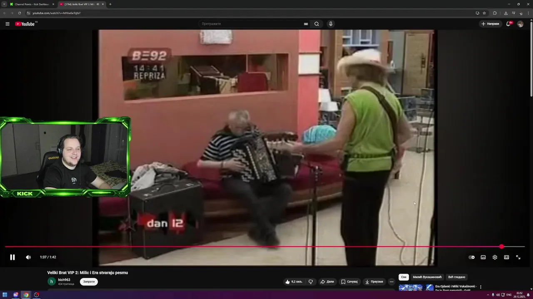Open the YouTube hamburger guide menu
This screenshot has width=533, height=299.
point(7,24)
